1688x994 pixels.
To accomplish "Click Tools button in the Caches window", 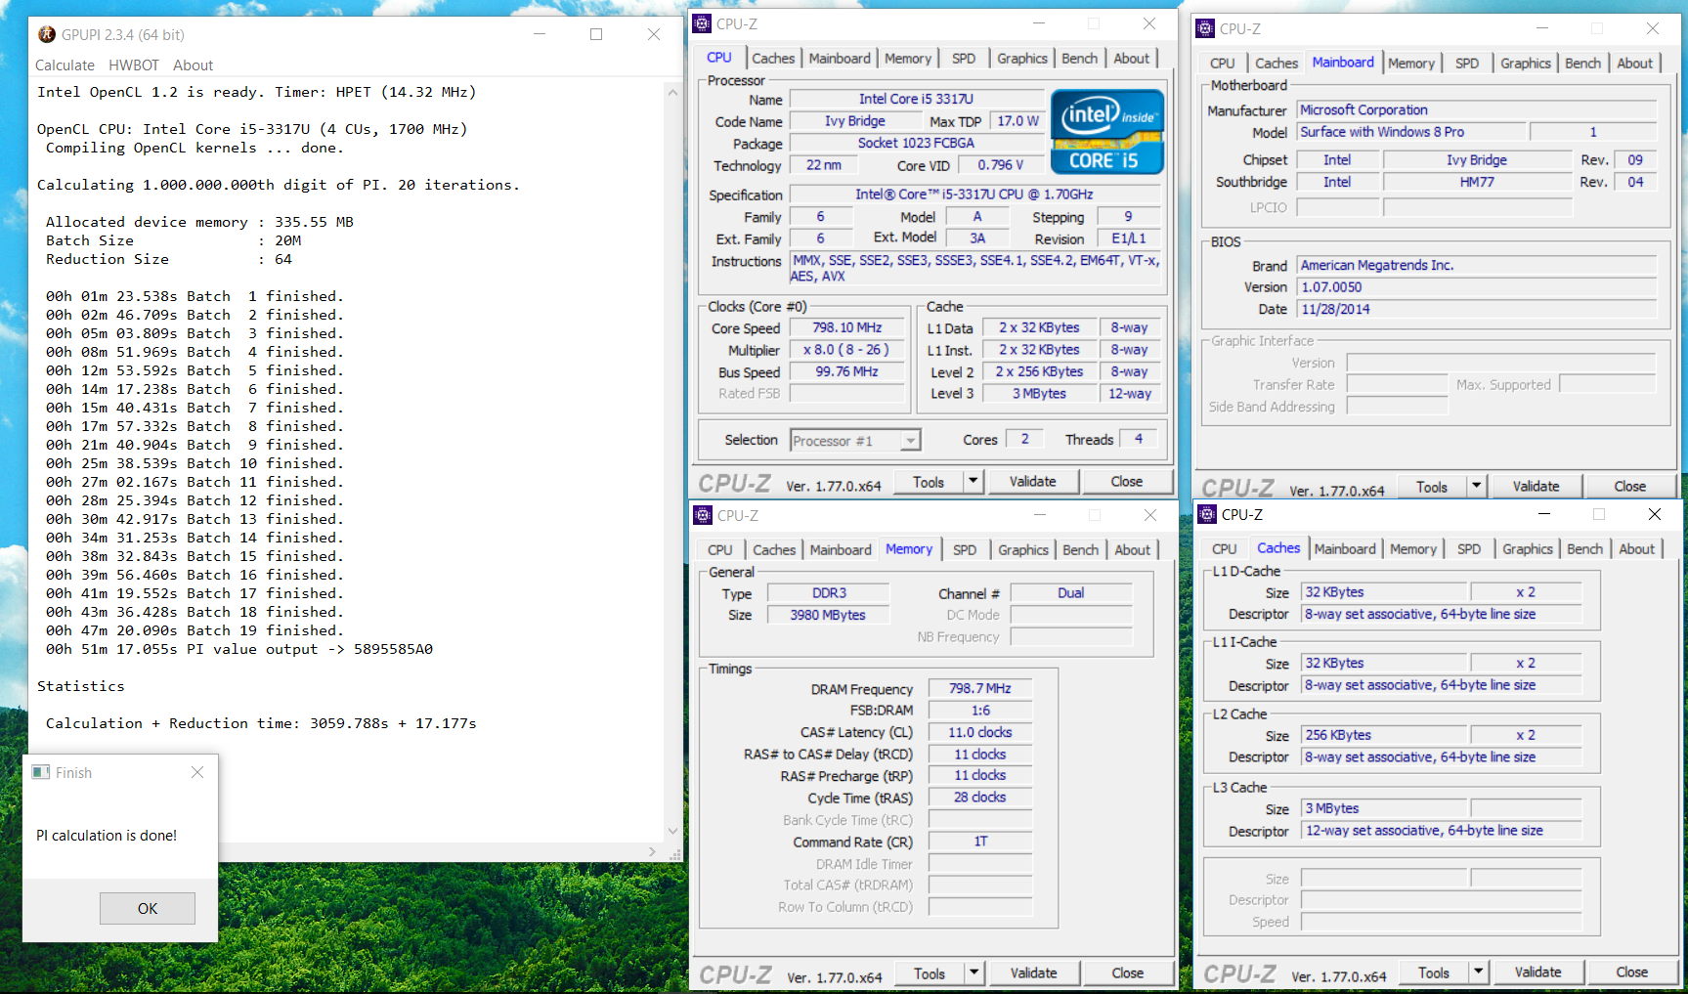I will 1434,972.
